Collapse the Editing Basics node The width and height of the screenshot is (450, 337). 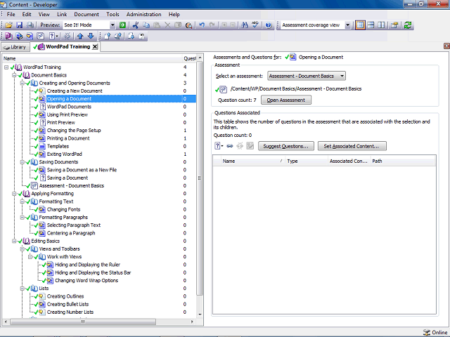tap(14, 242)
